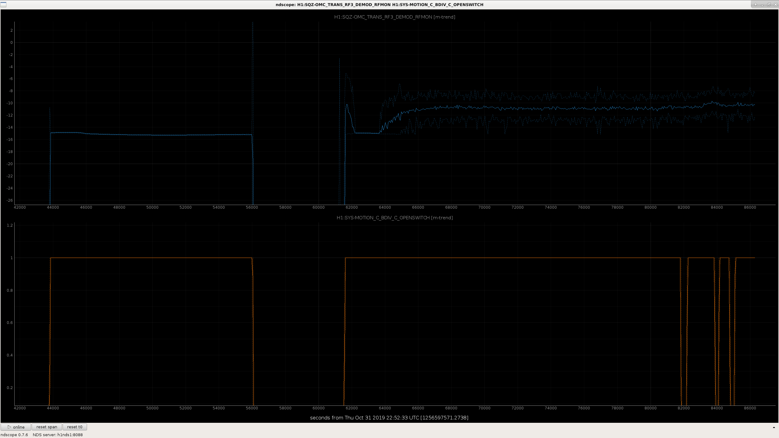The width and height of the screenshot is (779, 438).
Task: Start online mode with the play button
Action: point(16,427)
